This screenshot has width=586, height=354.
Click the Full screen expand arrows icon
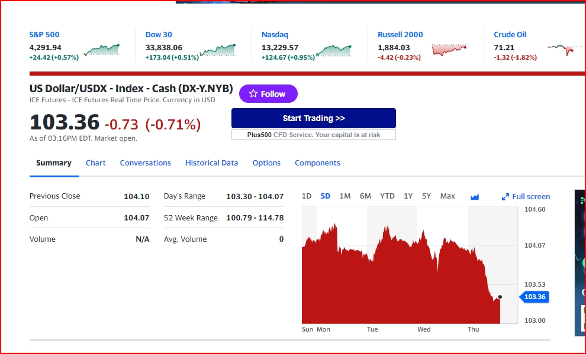505,197
